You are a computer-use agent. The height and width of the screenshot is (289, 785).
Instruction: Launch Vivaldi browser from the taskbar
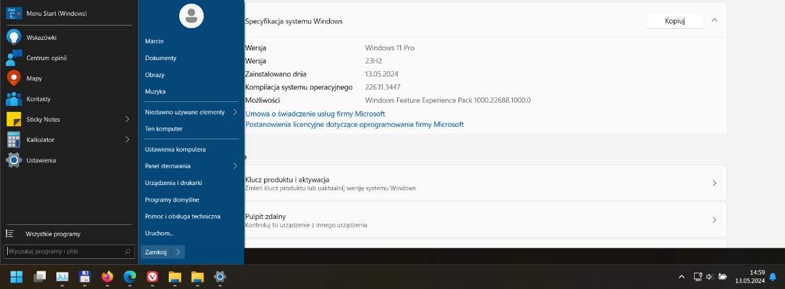[152, 277]
